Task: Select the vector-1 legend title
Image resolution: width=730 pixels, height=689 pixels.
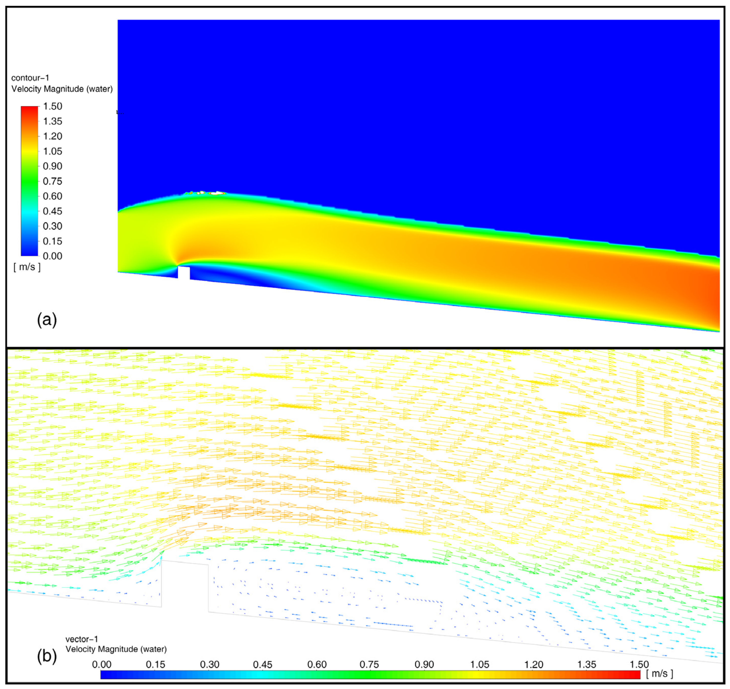Action: coord(82,639)
